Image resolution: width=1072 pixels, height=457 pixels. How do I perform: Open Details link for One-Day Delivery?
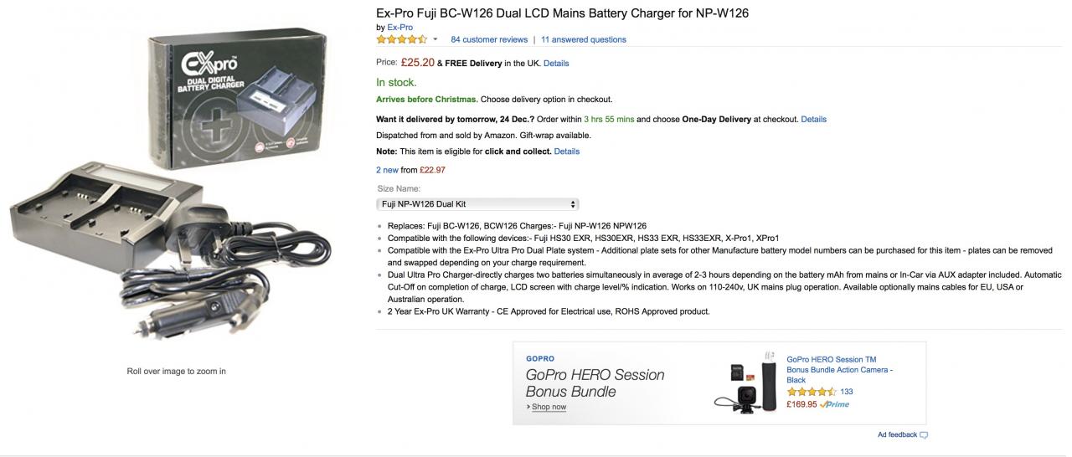[x=813, y=120]
